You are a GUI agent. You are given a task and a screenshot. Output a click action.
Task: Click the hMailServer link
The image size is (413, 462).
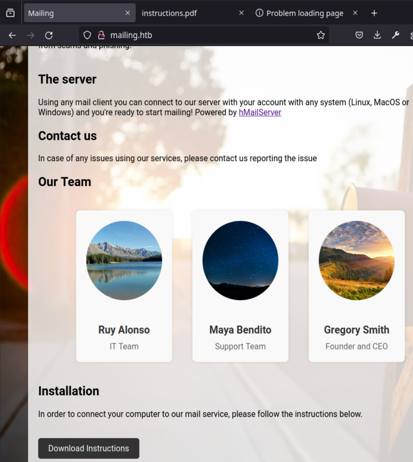260,113
